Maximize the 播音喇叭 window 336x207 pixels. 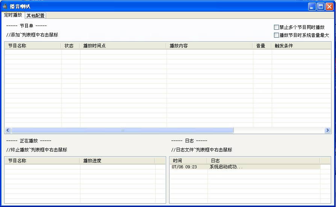[321, 7]
